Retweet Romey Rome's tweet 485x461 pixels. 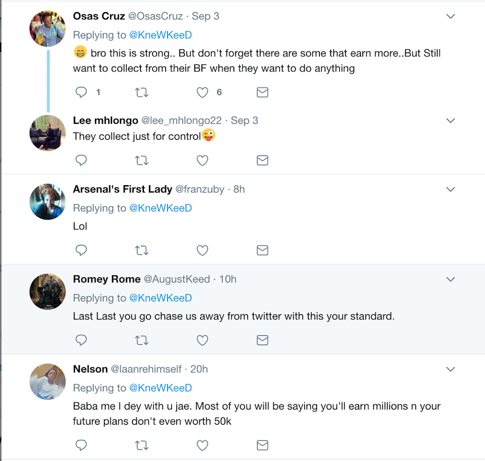[x=142, y=341]
